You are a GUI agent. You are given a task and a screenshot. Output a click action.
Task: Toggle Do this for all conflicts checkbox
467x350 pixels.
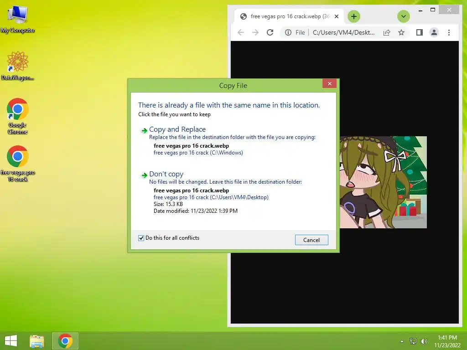click(141, 238)
